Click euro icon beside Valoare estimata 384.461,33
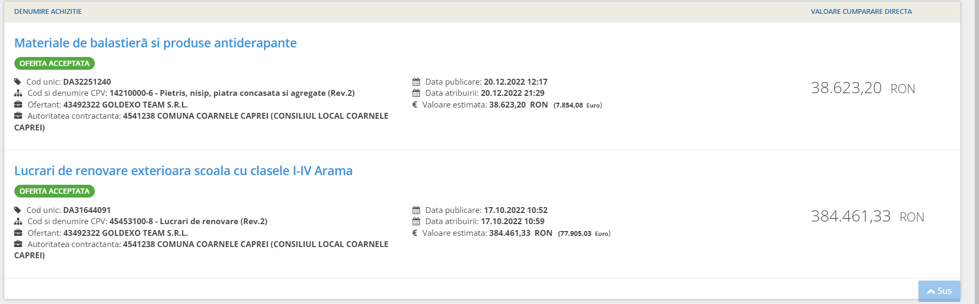This screenshot has height=304, width=979. coord(415,233)
